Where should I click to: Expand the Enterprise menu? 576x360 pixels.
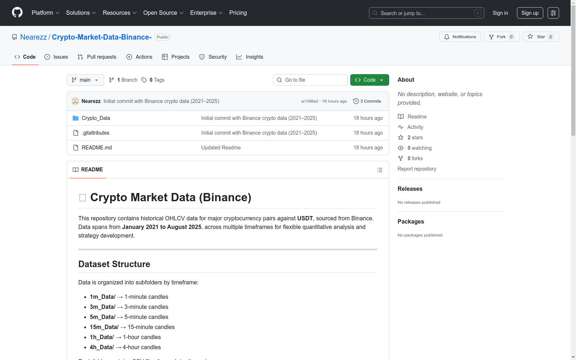point(206,13)
